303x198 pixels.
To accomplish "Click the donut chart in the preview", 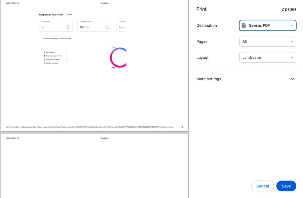I will pyautogui.click(x=118, y=58).
